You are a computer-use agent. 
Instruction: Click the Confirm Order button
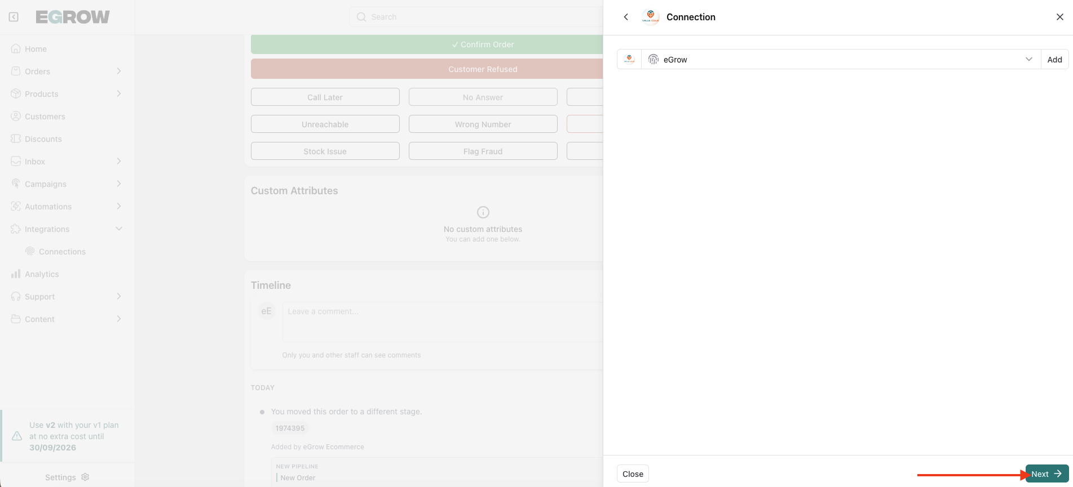pos(427,44)
